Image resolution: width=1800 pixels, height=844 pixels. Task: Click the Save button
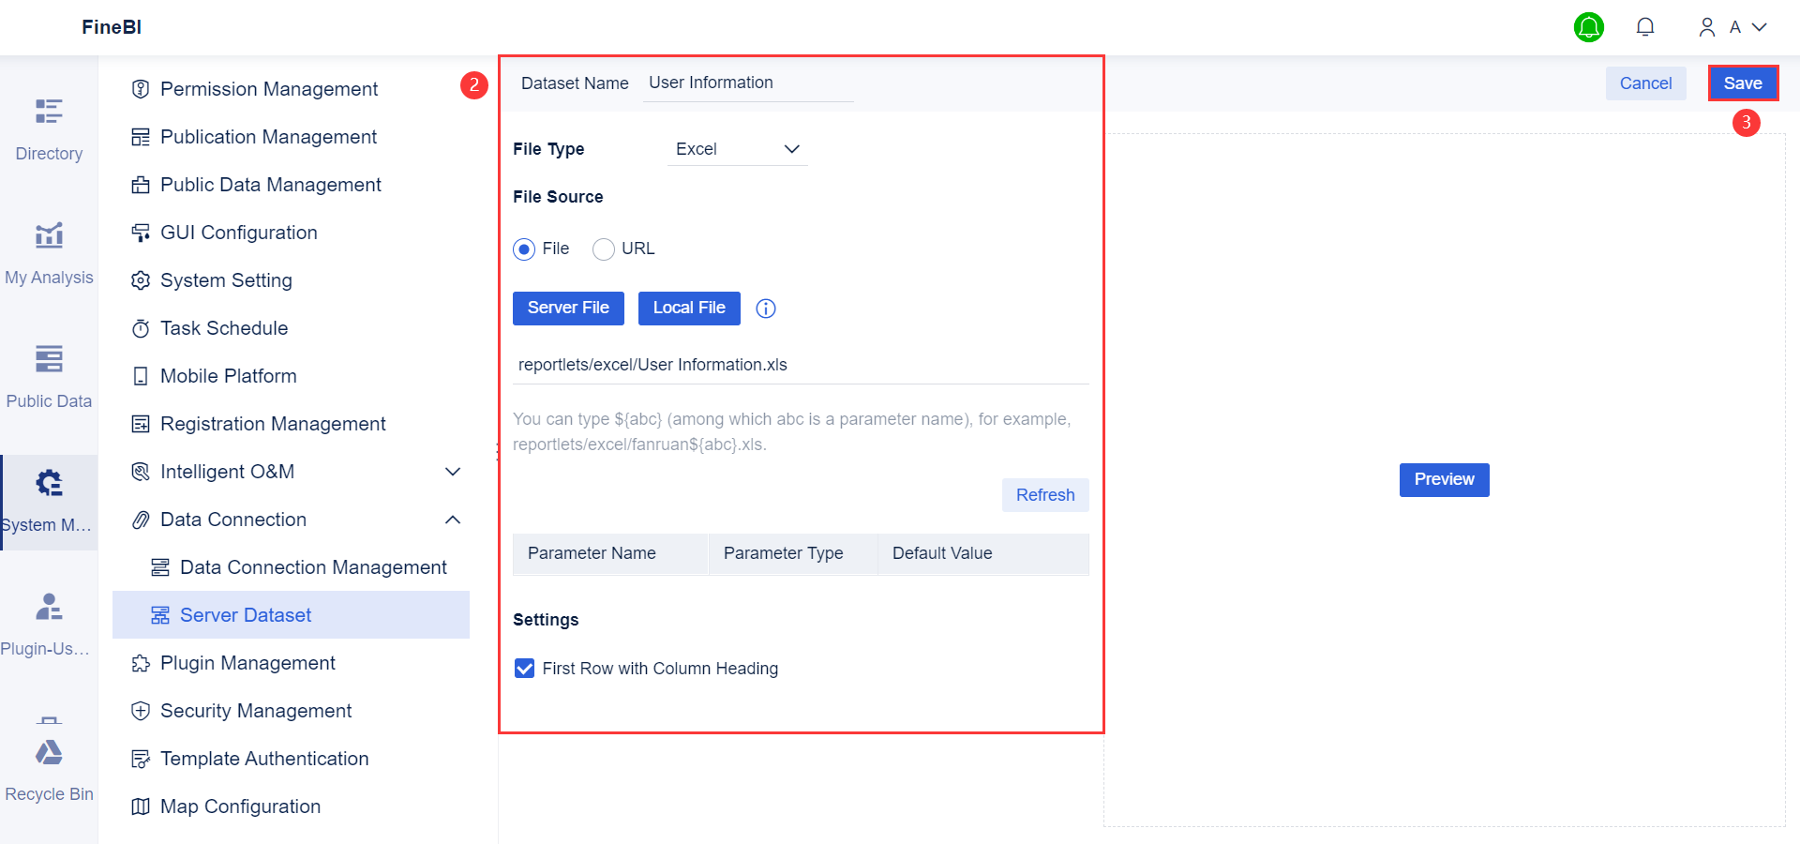1743,83
